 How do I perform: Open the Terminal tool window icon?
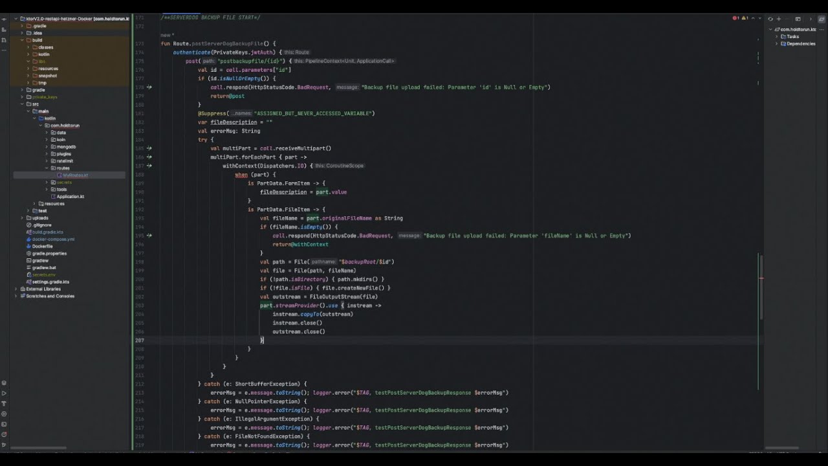(x=4, y=424)
